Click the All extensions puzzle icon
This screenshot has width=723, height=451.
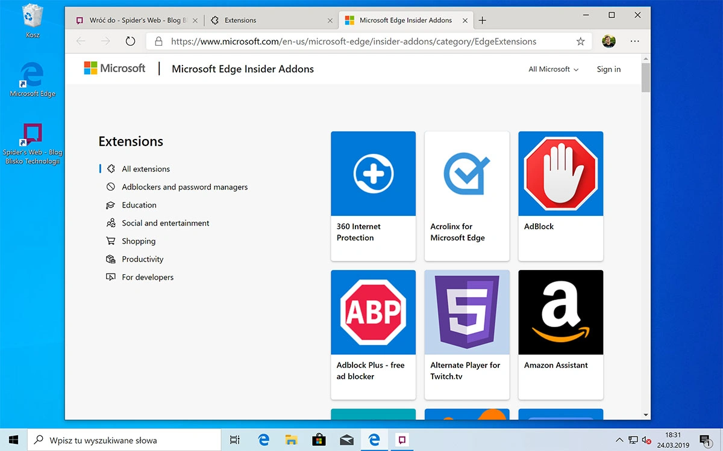pos(111,169)
